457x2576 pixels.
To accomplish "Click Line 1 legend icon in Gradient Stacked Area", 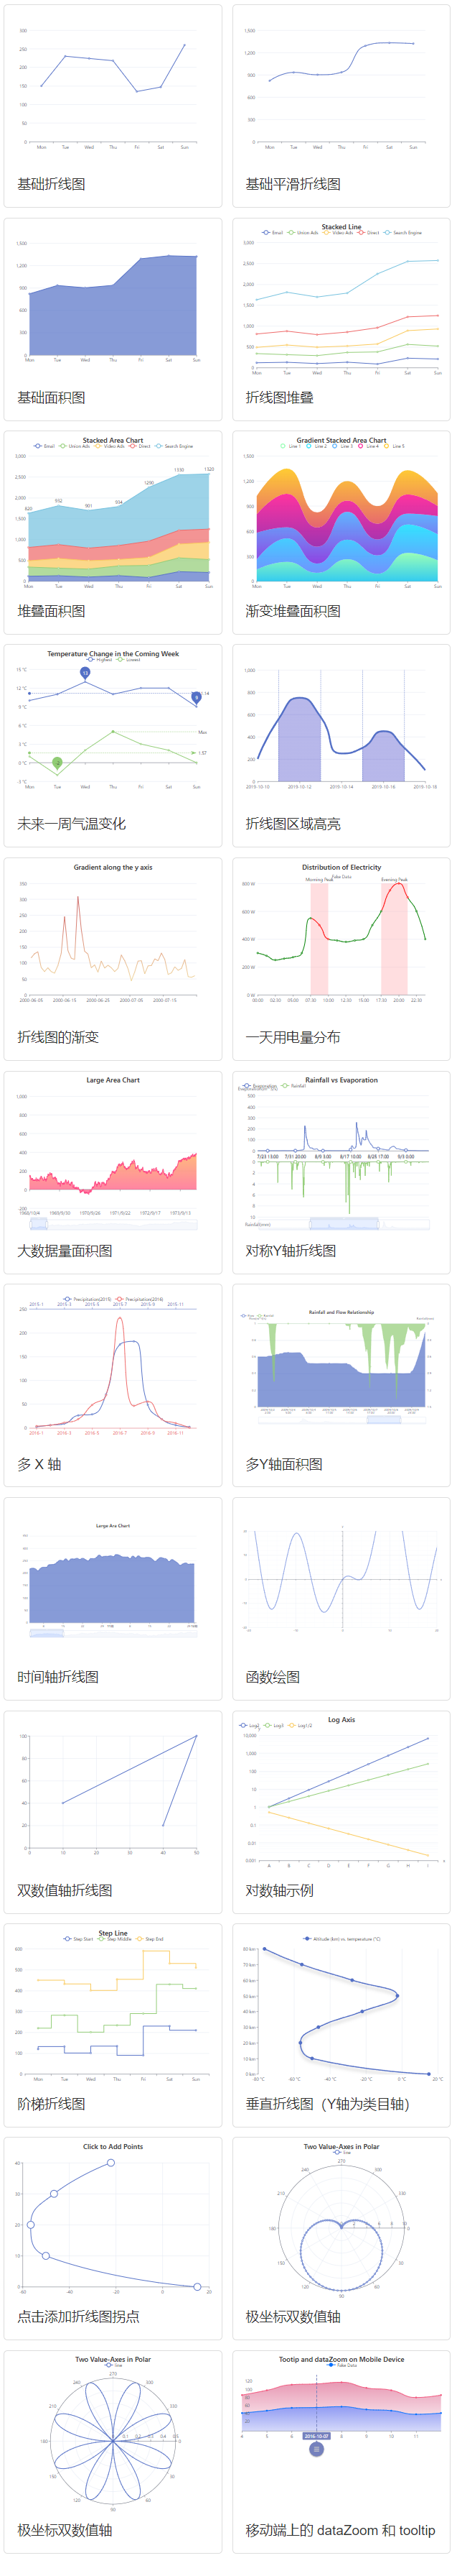I will pyautogui.click(x=283, y=446).
